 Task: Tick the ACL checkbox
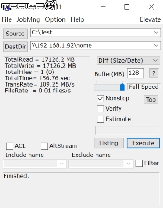coord(10,146)
